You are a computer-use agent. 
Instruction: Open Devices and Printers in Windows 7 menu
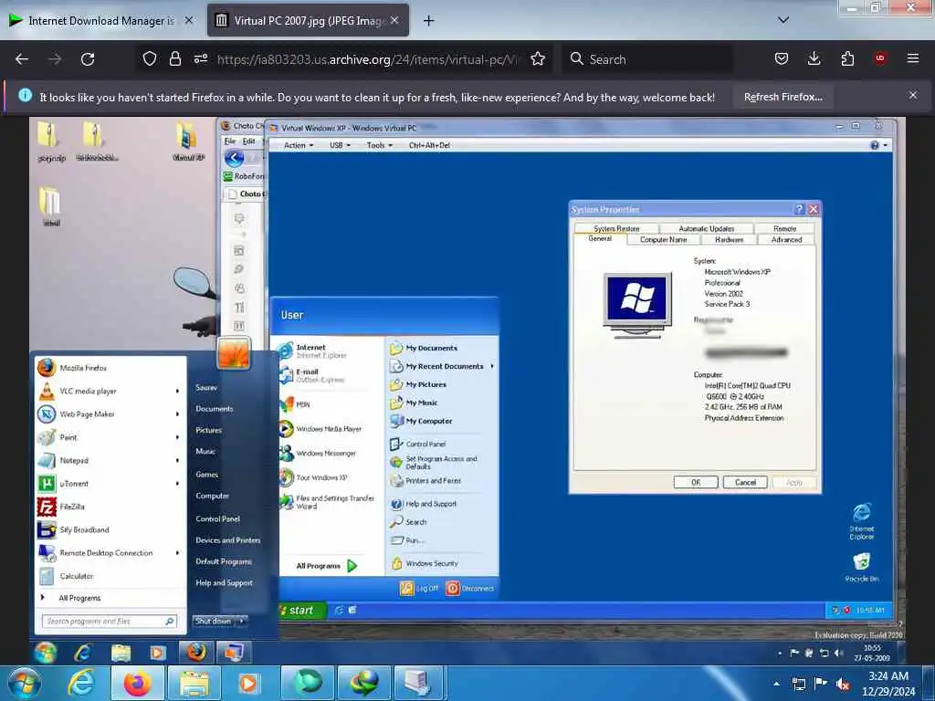point(227,540)
